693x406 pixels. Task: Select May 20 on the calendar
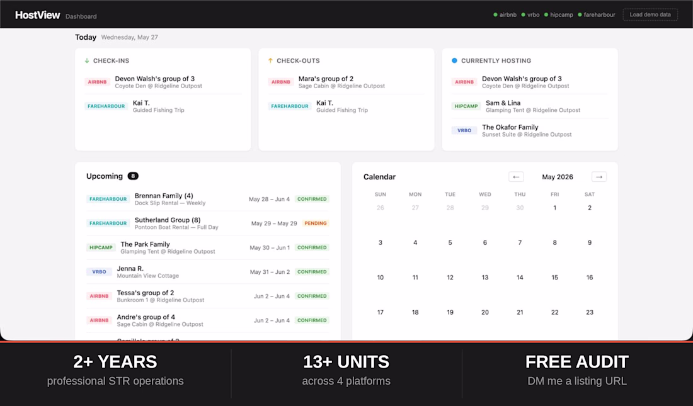tap(485, 312)
